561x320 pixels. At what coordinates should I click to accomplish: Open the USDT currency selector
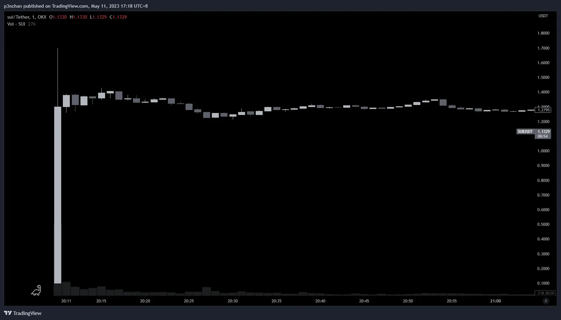[543, 16]
